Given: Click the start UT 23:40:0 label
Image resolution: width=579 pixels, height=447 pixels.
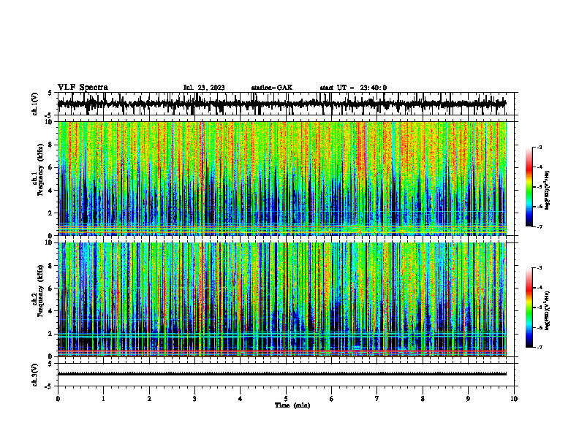Looking at the screenshot, I should pyautogui.click(x=353, y=88).
